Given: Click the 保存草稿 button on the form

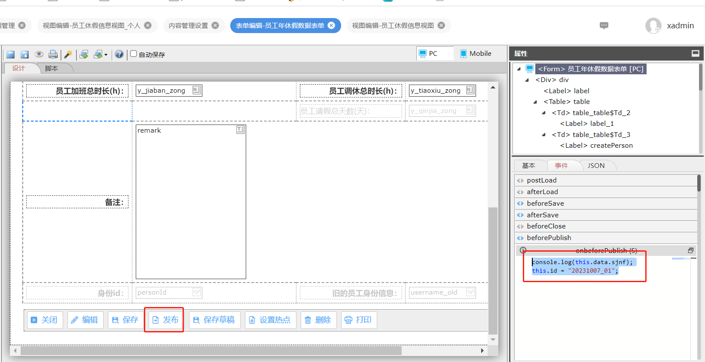Looking at the screenshot, I should coord(214,320).
